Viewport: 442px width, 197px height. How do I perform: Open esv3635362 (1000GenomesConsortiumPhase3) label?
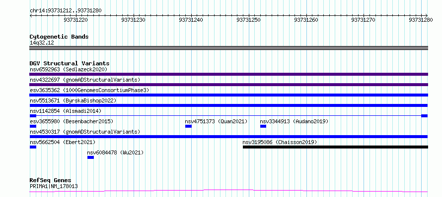(89, 90)
